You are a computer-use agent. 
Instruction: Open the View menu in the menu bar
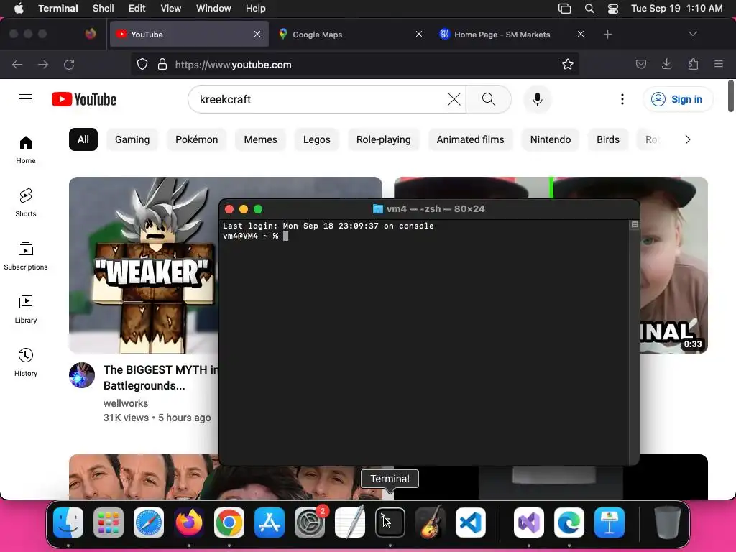click(171, 8)
